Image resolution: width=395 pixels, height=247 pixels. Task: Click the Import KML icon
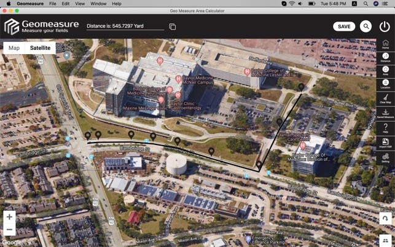[x=385, y=143]
